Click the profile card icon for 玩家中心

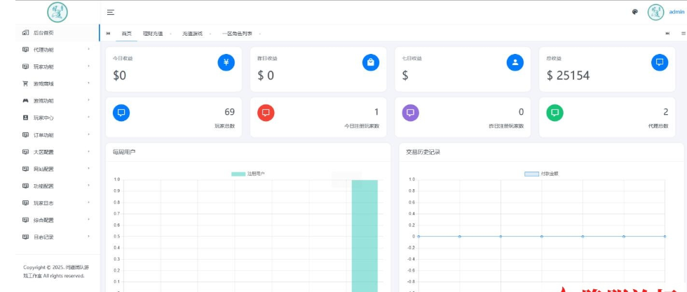point(25,118)
